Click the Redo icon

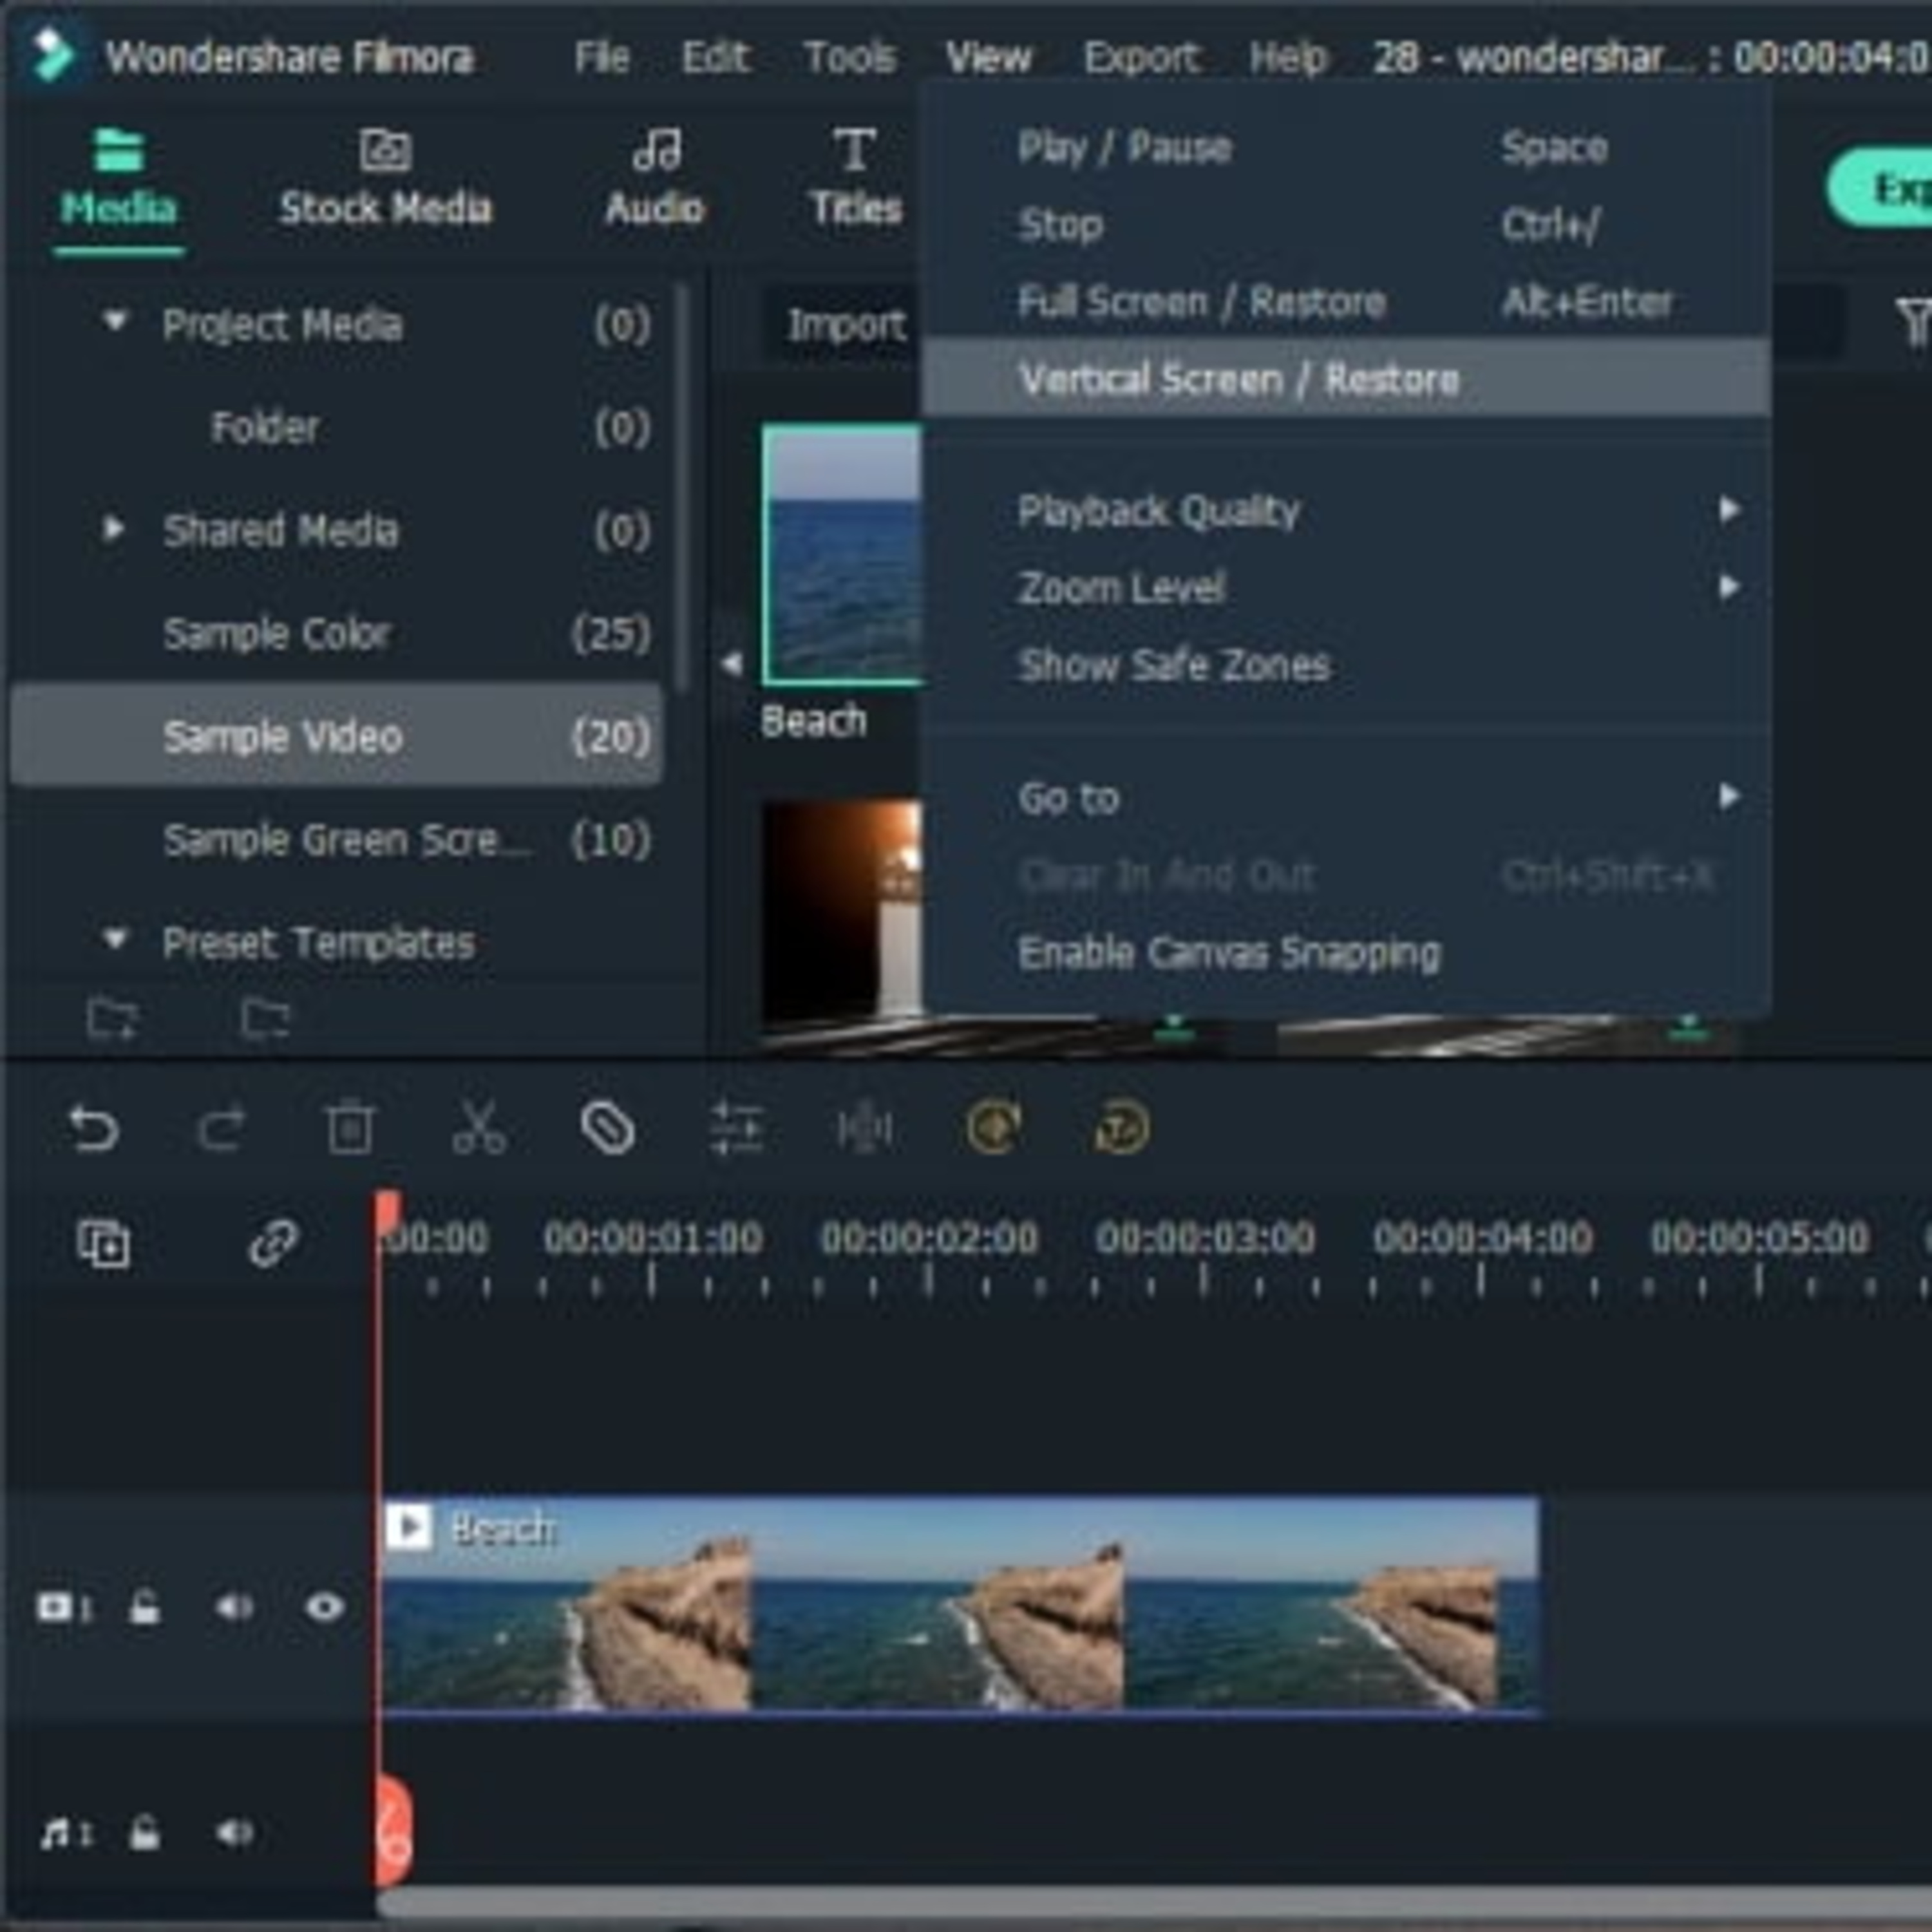click(221, 1129)
